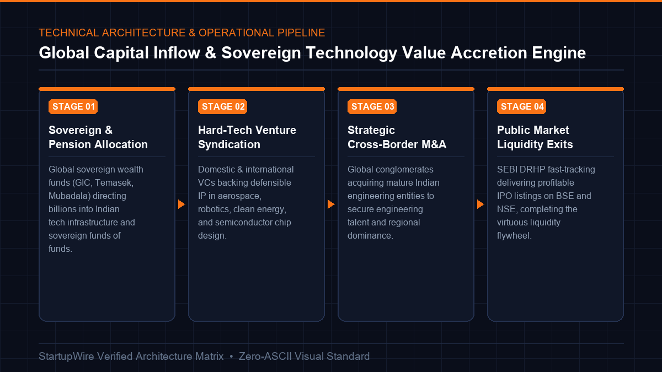662x372 pixels.
Task: Click the Public Market Liquidity Exits heading
Action: (535, 137)
